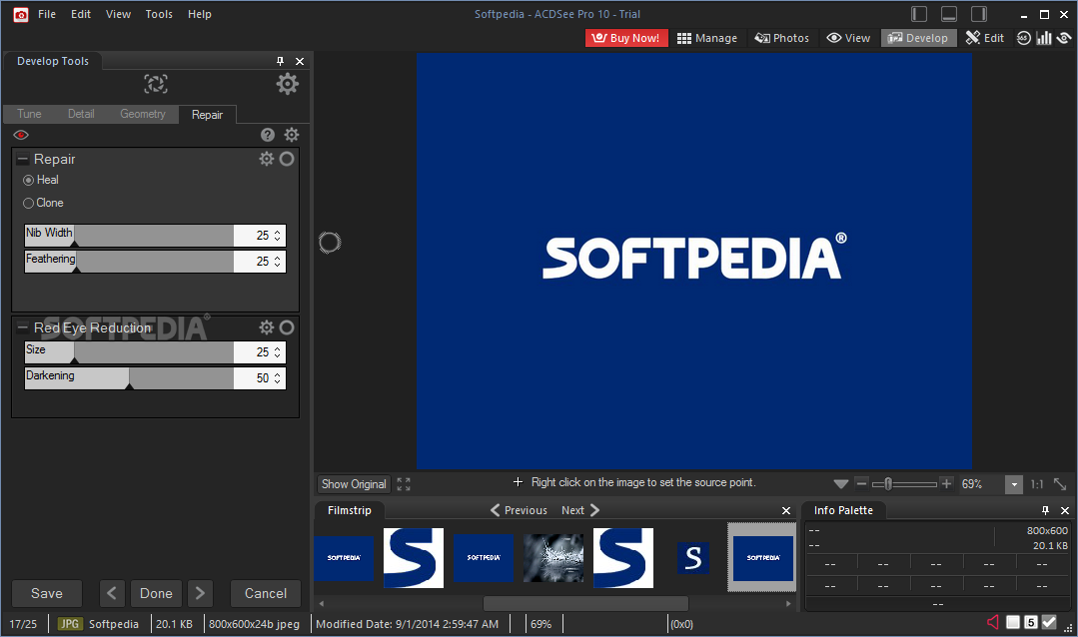
Task: Open the Dashboard bar chart icon
Action: [1044, 38]
